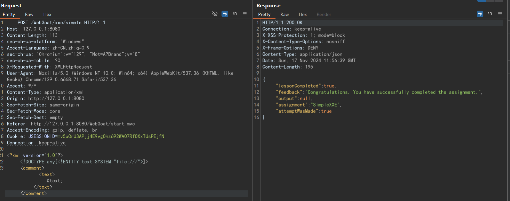510x201 pixels.
Task: Click the Connection: keep-alive request header
Action: [x=36, y=143]
